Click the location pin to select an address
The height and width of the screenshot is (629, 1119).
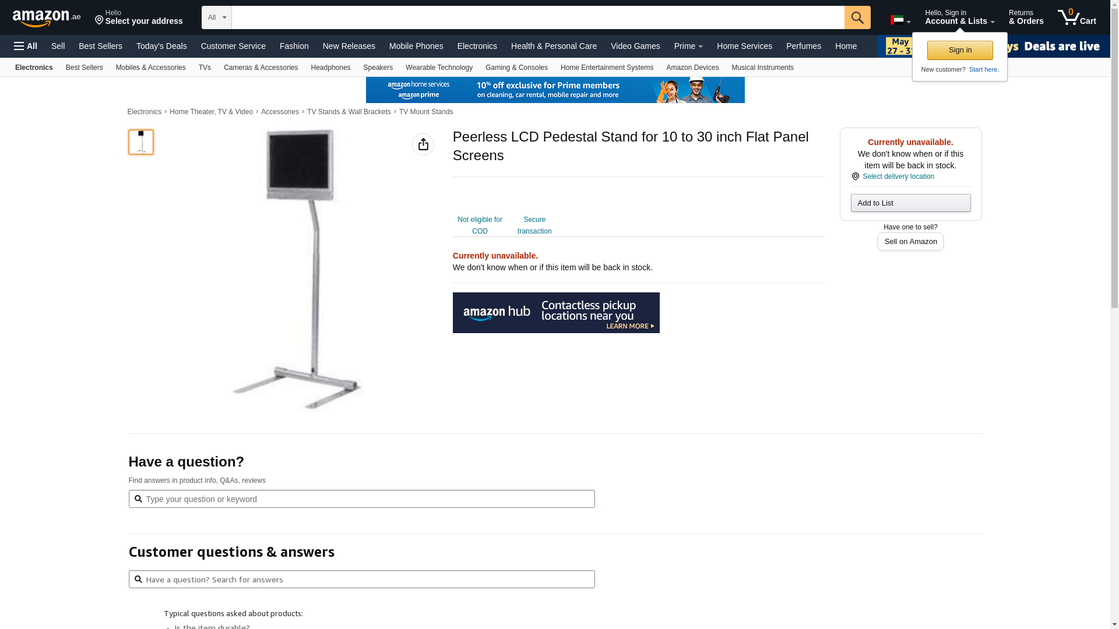(x=99, y=21)
